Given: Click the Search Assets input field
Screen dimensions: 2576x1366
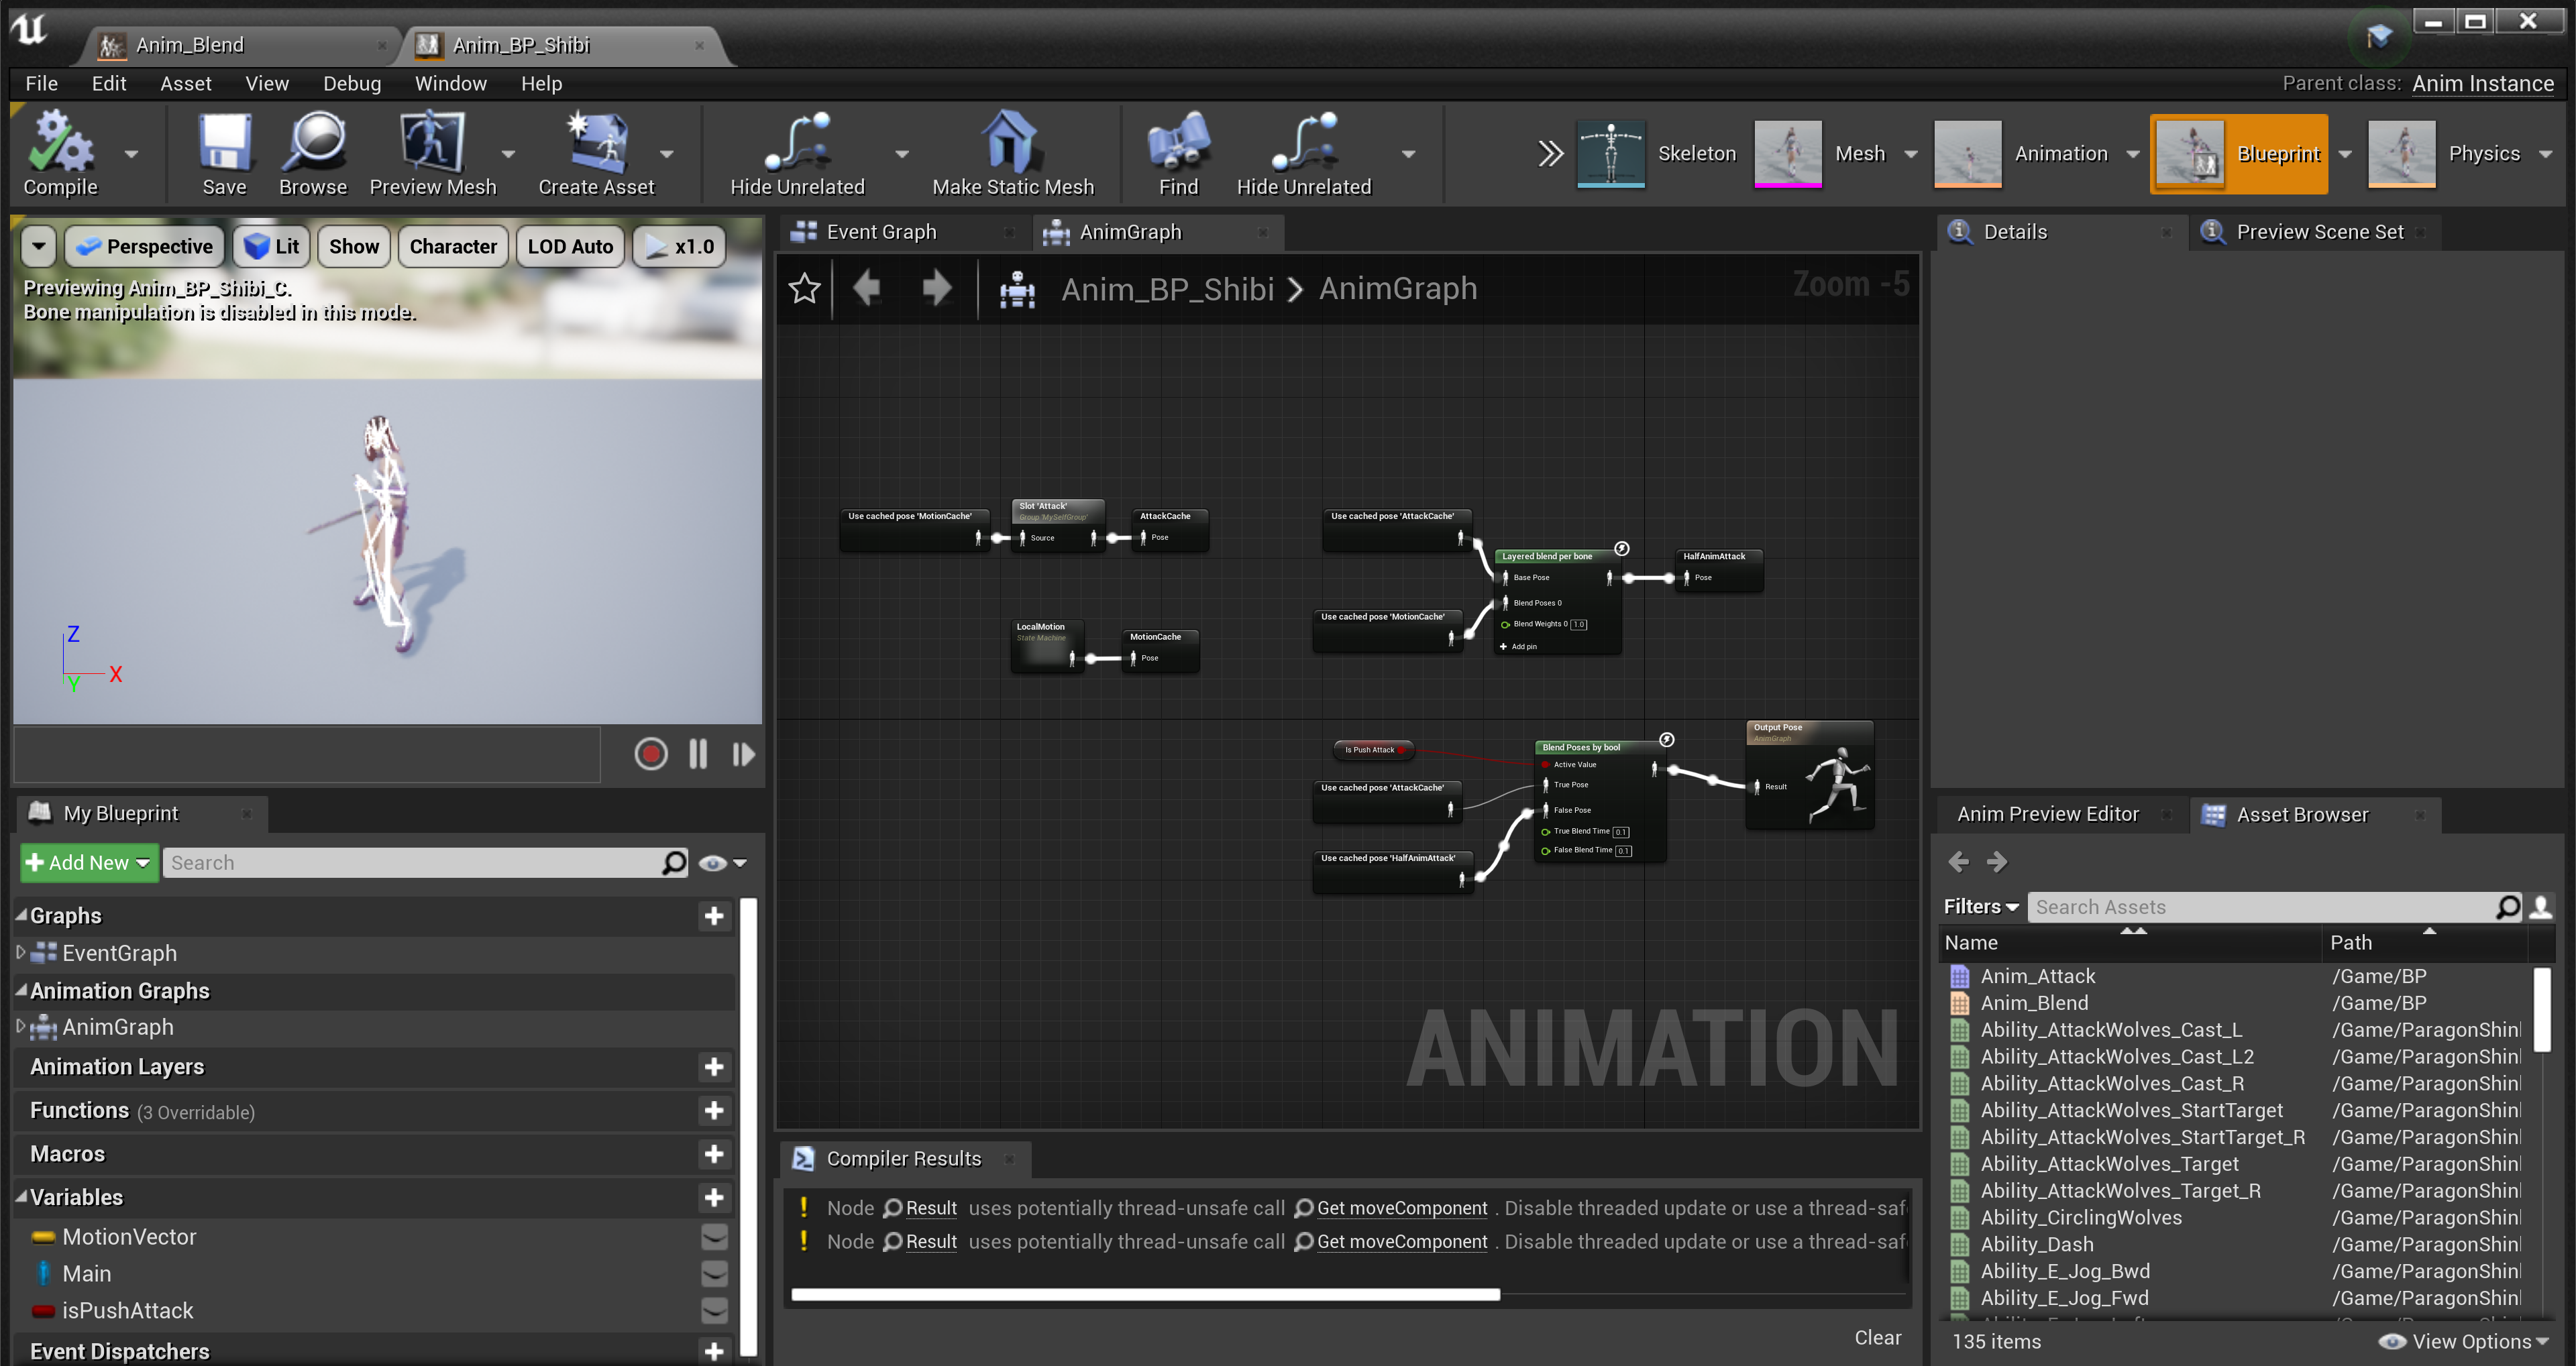Looking at the screenshot, I should [x=2260, y=907].
